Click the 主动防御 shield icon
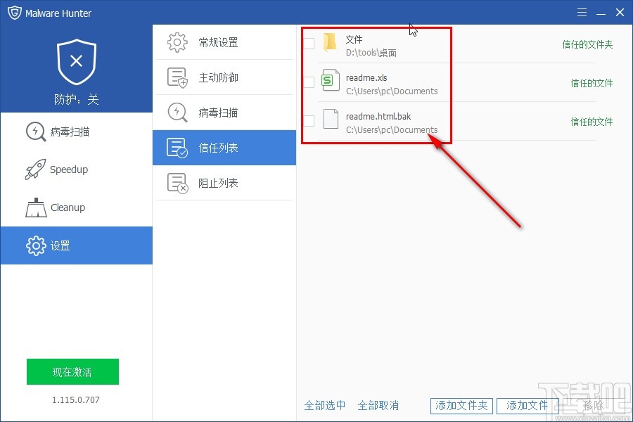The width and height of the screenshot is (633, 422). (180, 77)
